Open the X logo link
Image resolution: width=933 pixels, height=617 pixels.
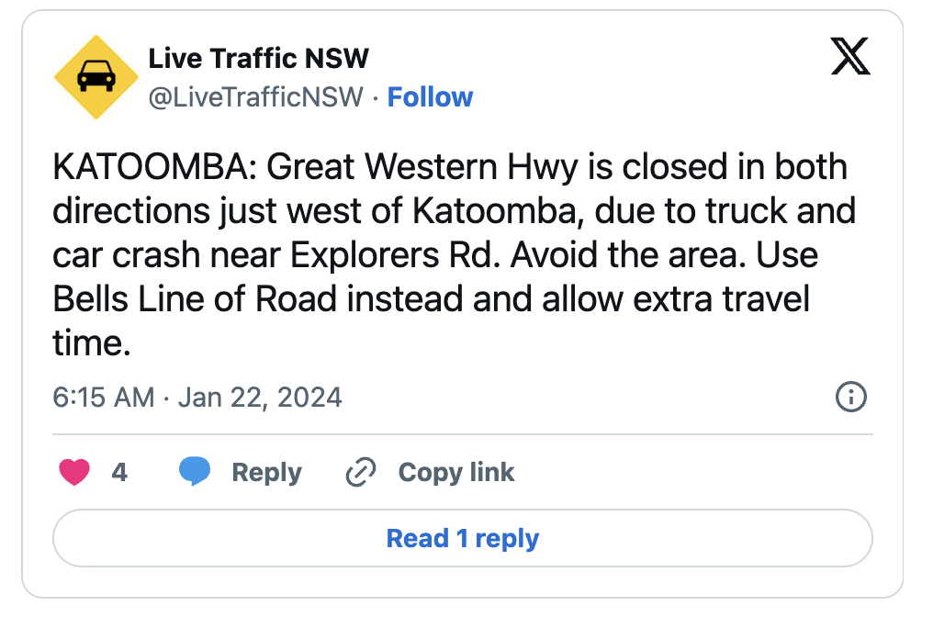849,58
